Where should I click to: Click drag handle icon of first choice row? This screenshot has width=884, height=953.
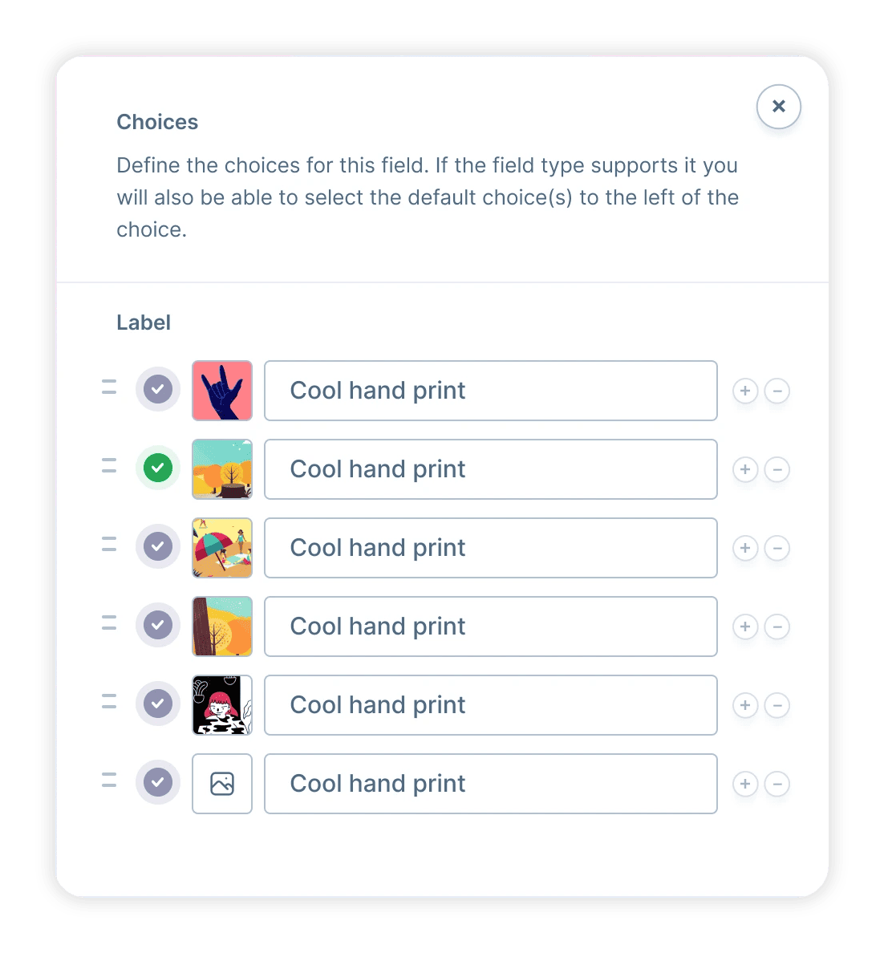(x=109, y=387)
